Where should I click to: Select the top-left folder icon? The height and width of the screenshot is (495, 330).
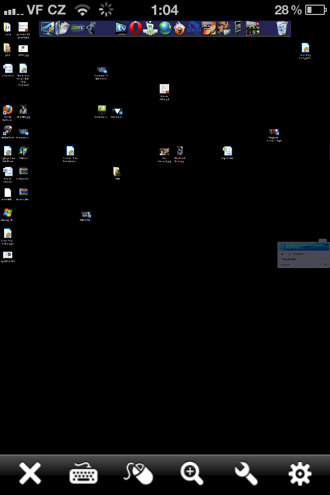click(x=7, y=27)
